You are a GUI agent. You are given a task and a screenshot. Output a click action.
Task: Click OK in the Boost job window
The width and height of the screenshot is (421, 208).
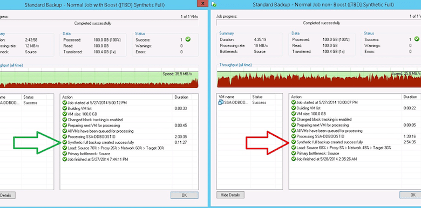click(184, 195)
